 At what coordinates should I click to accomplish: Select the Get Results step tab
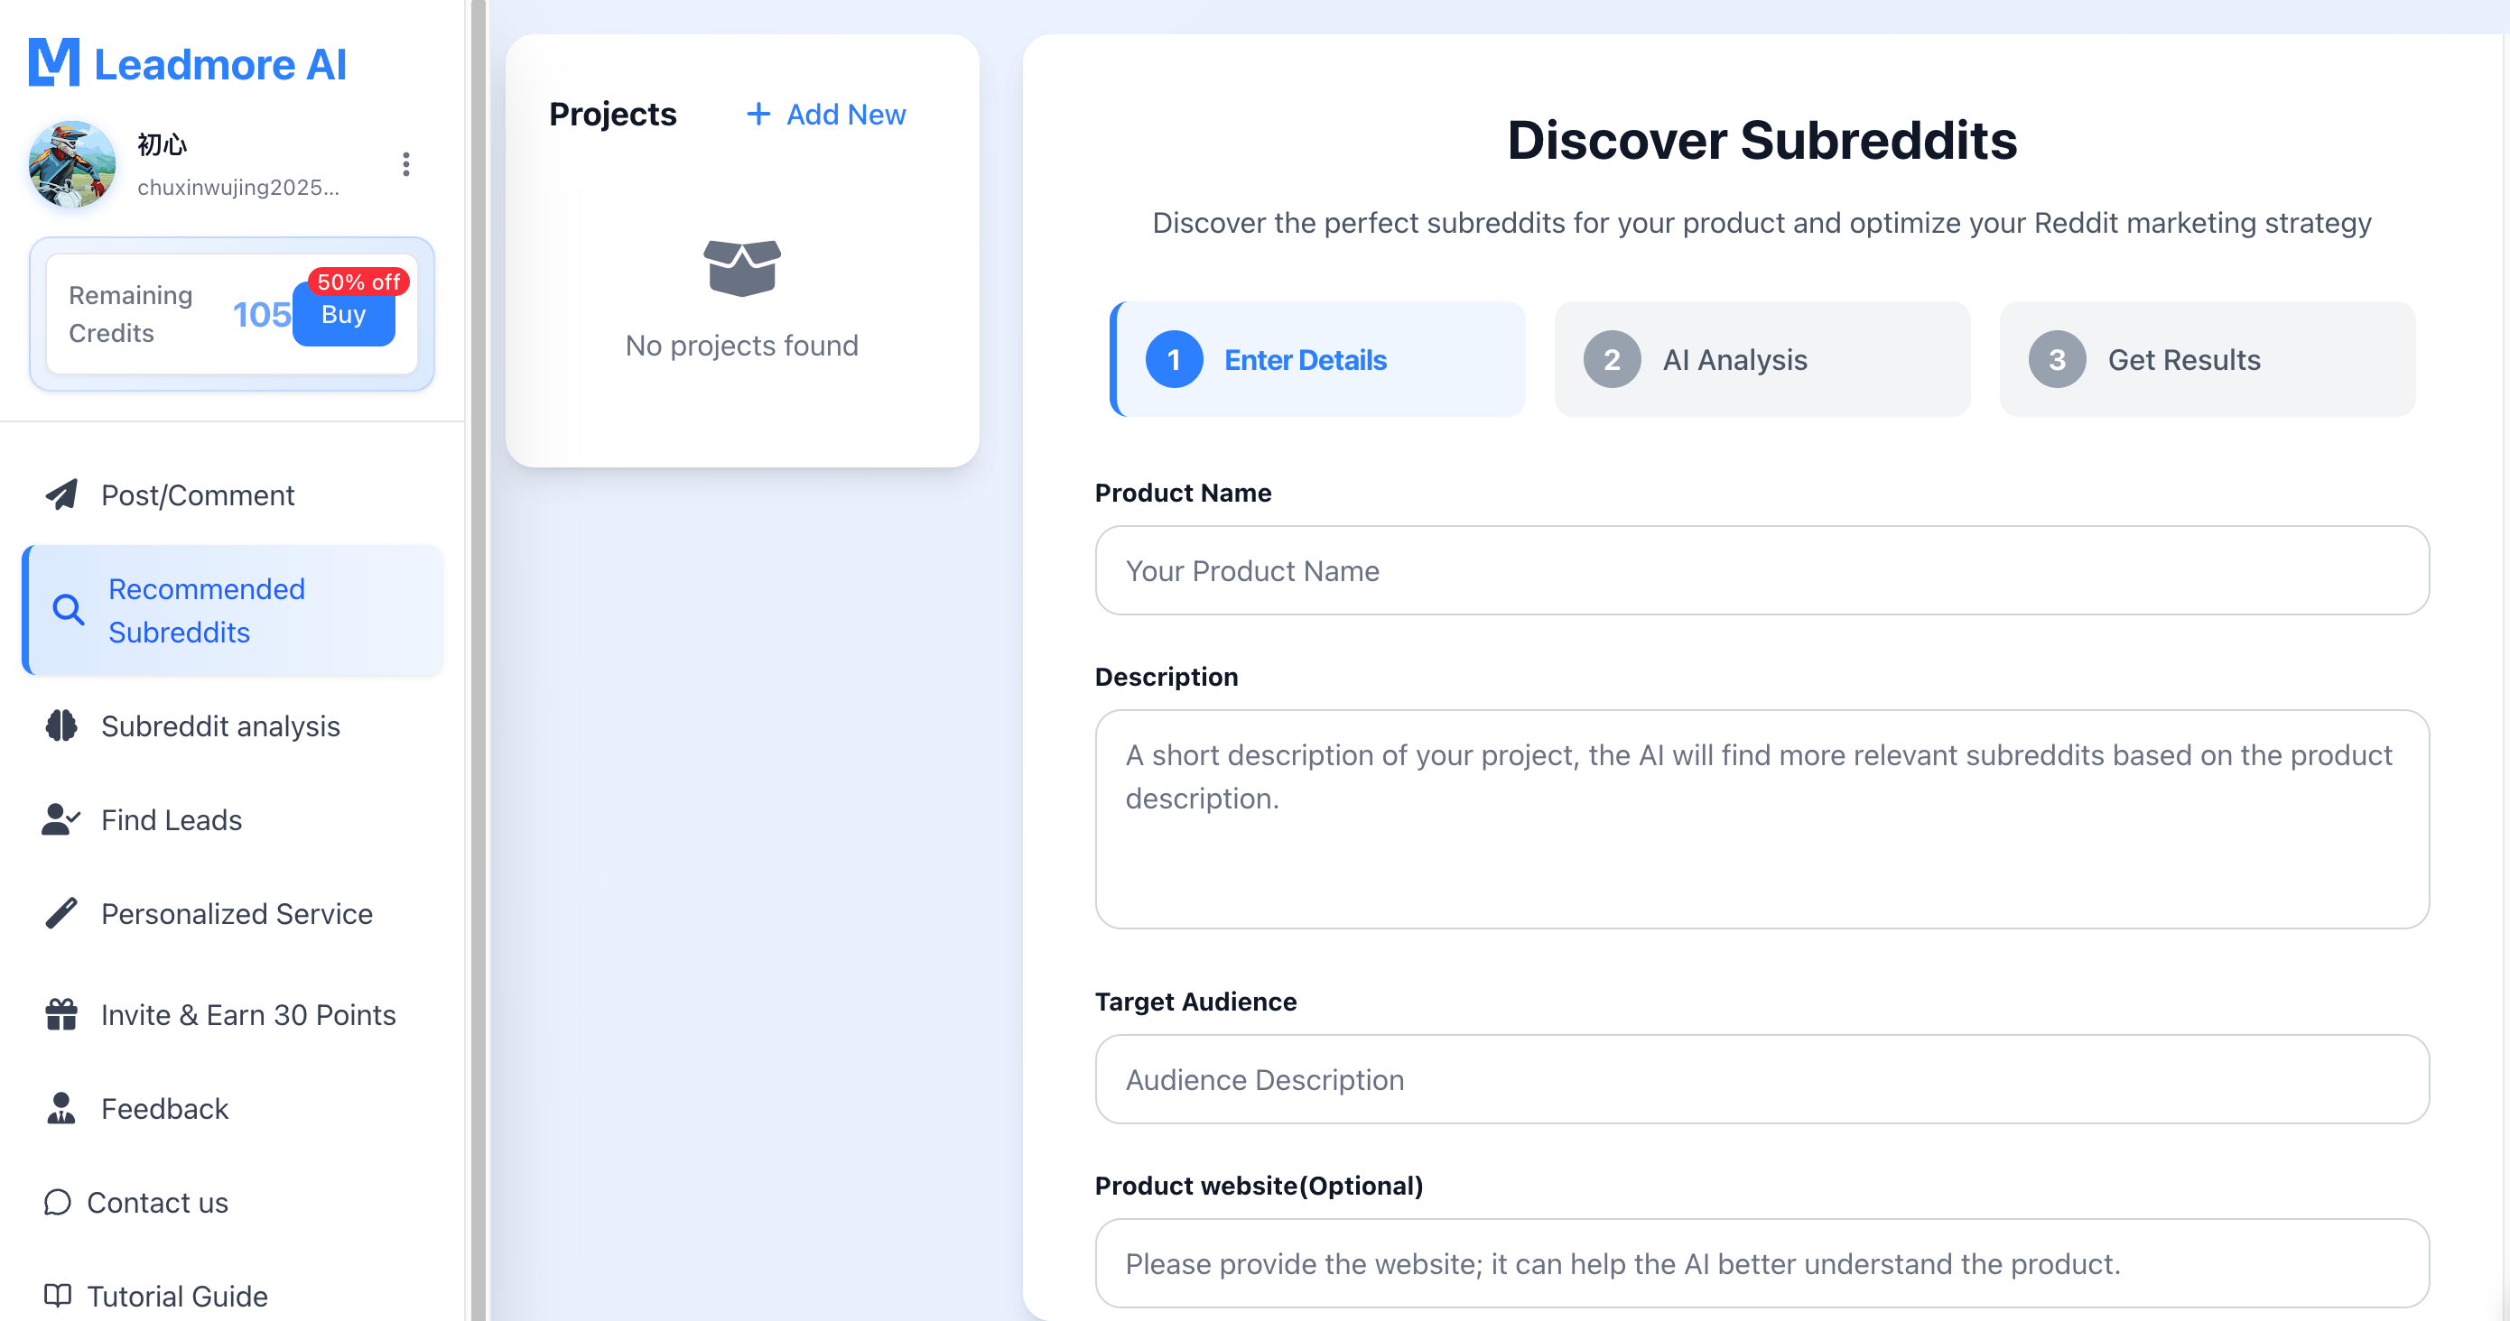coord(2207,359)
